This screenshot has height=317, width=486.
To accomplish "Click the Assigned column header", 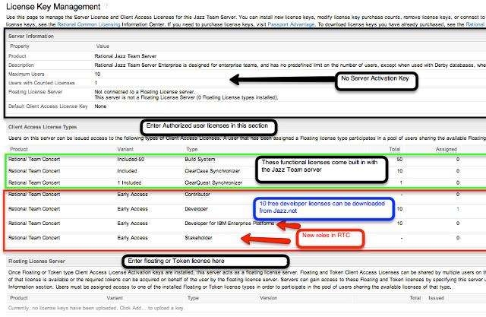I will [447, 149].
